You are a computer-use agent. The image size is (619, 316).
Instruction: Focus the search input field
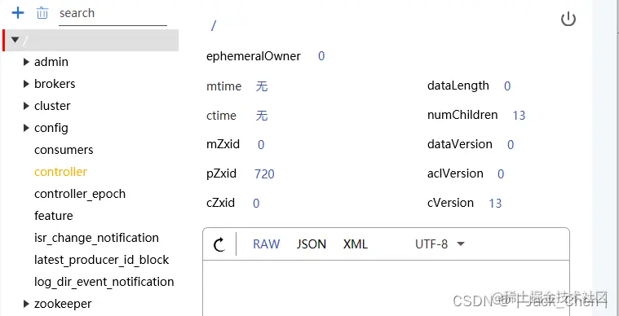point(113,13)
